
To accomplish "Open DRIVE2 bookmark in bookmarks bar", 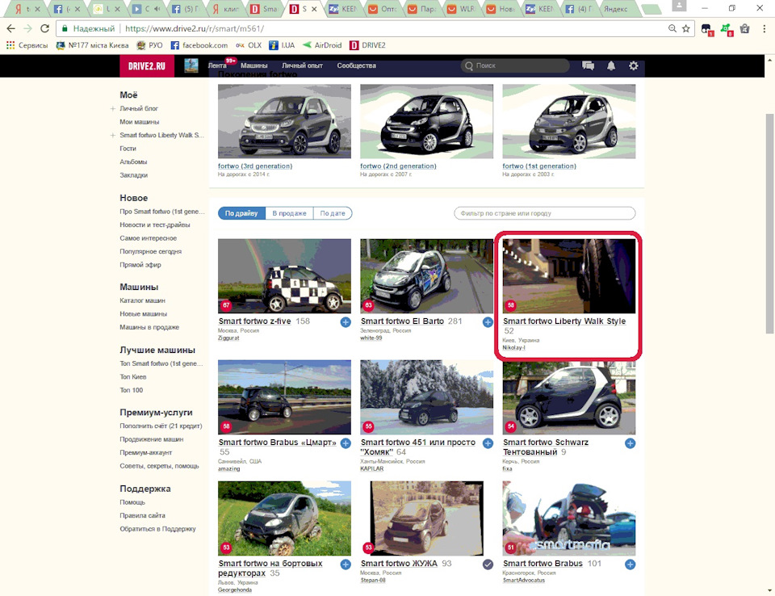I will tap(367, 45).
